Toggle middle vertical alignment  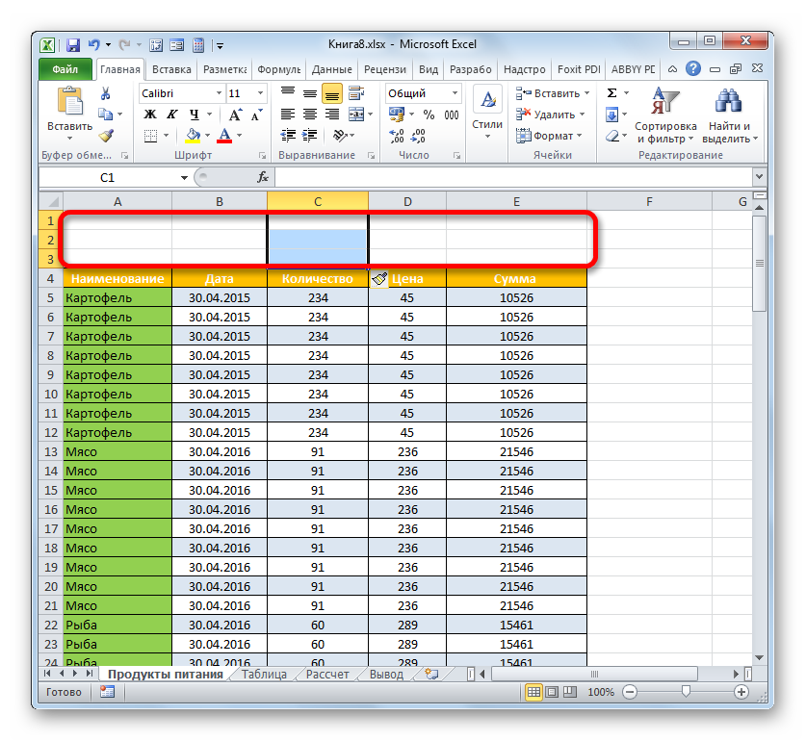tap(309, 93)
